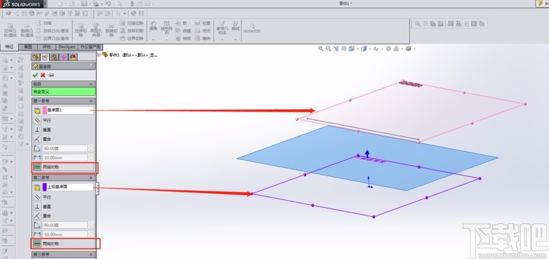Switch to the 办公室产品 tab
549x259 pixels.
tap(90, 47)
